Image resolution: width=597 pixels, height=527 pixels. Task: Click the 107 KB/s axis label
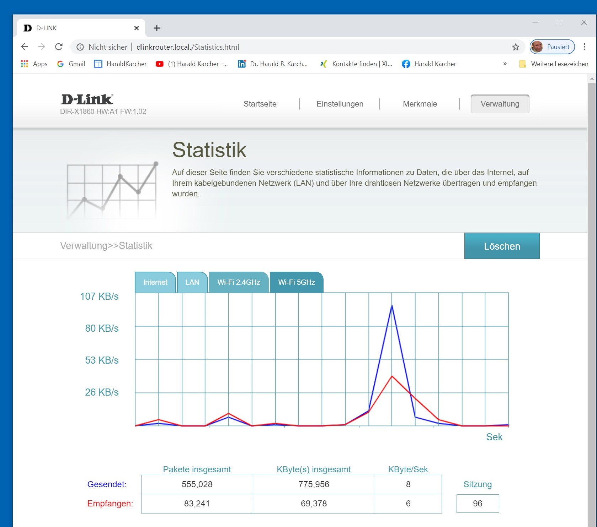[99, 296]
